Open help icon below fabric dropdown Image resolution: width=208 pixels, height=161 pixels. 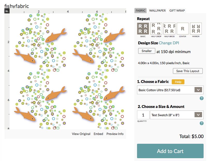click(202, 98)
